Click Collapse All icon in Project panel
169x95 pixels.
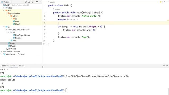32,2
